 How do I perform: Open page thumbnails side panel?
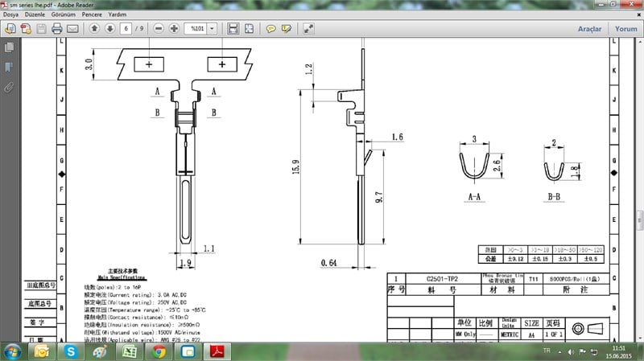click(9, 47)
